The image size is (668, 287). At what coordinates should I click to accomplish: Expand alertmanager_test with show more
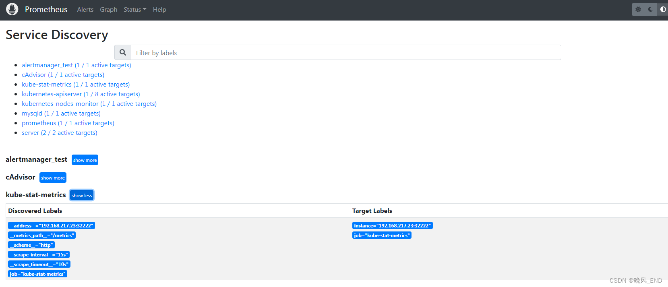click(x=85, y=160)
